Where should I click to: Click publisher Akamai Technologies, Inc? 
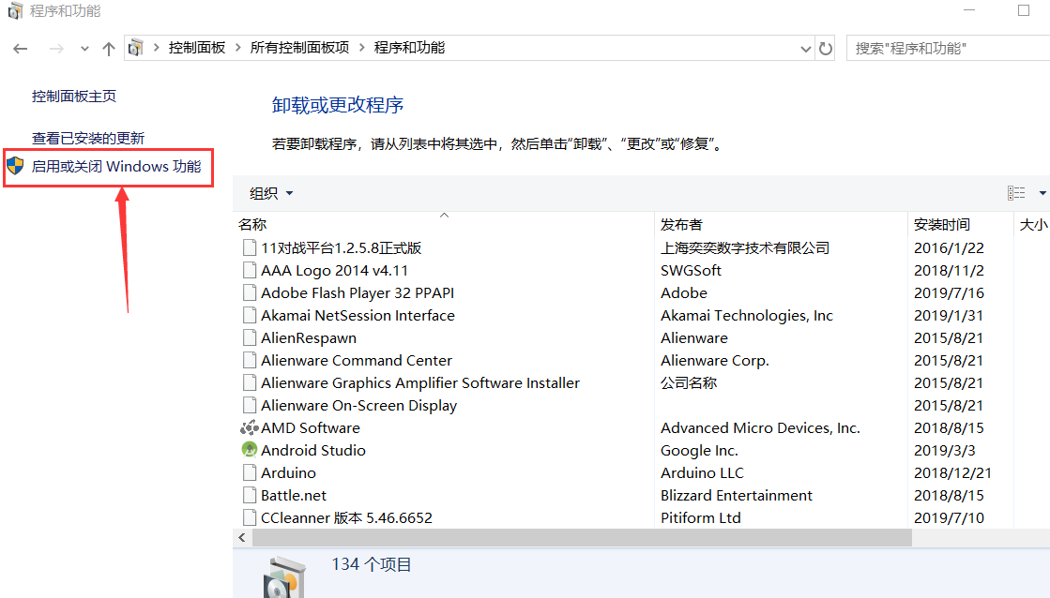tap(747, 316)
